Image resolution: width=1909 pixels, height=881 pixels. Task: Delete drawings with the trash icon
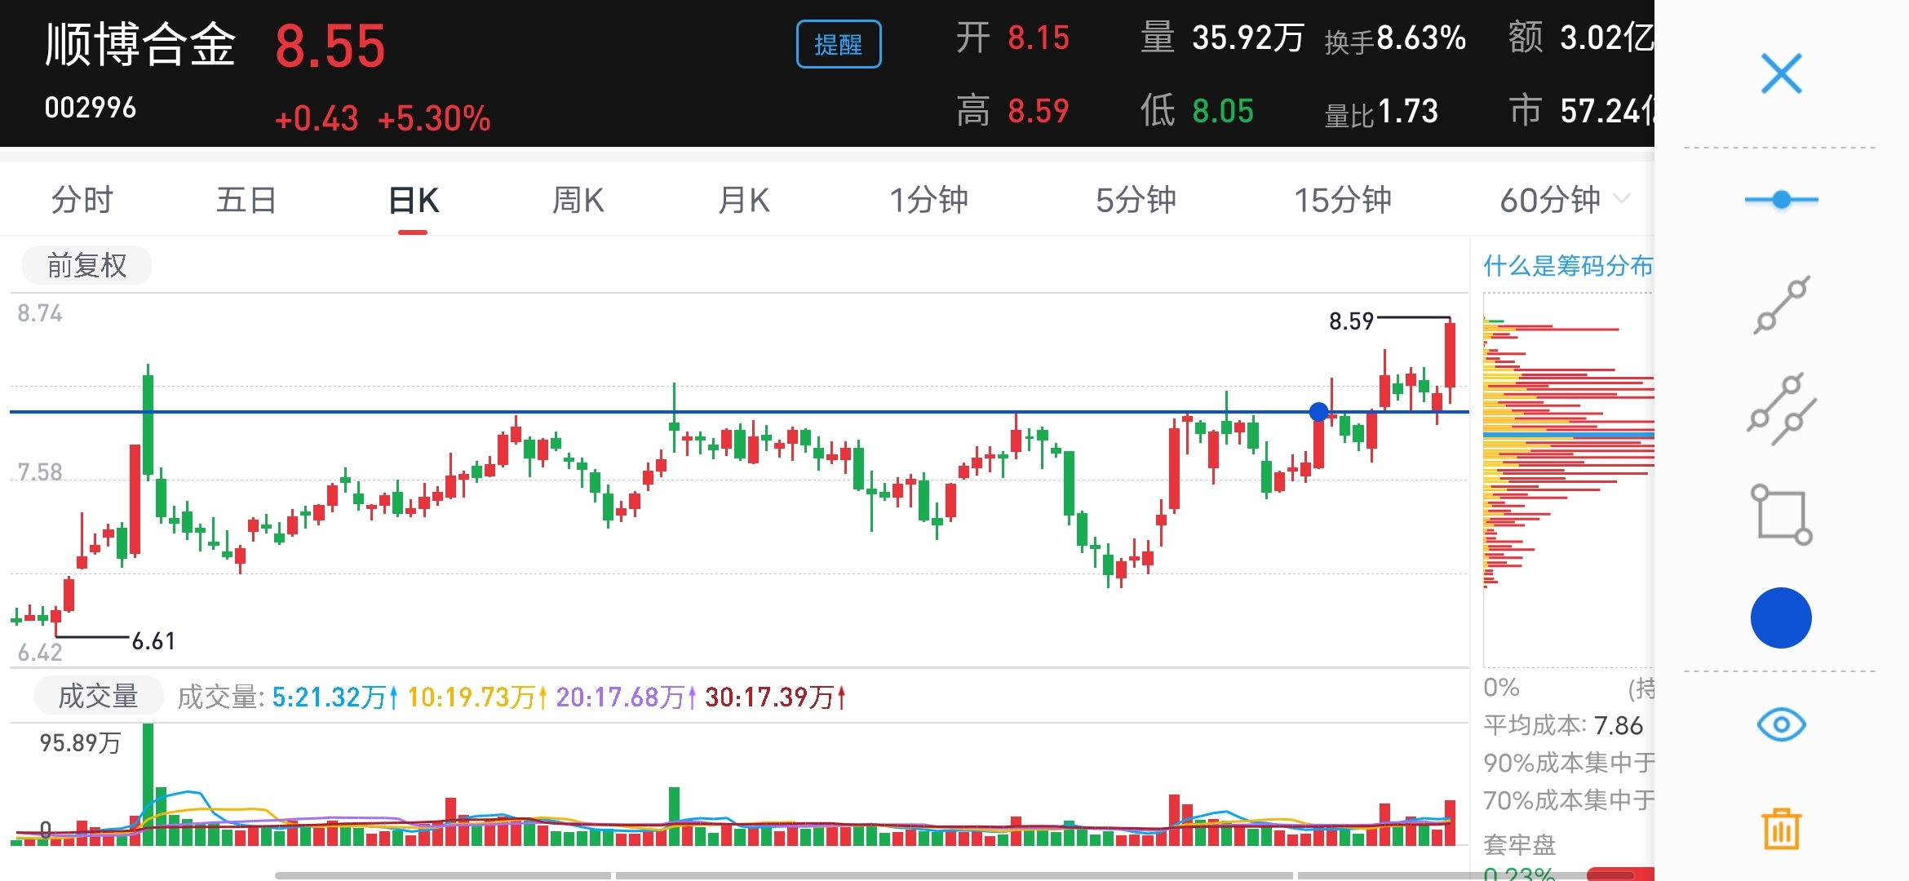[1781, 830]
